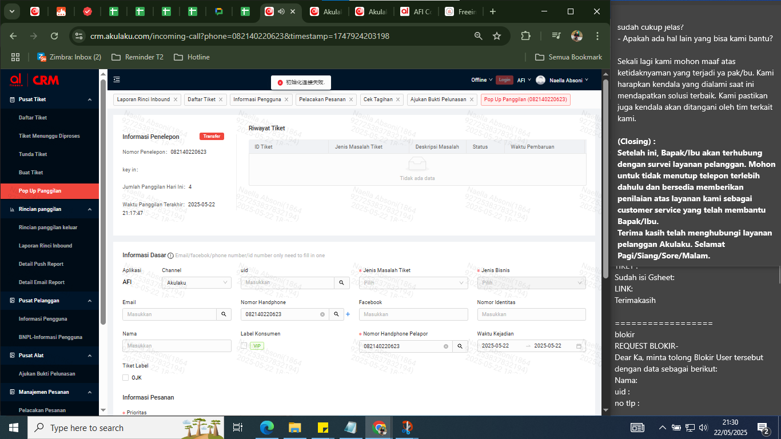
Task: Switch to the Laporan Rinci Inbound page tab
Action: pos(144,99)
